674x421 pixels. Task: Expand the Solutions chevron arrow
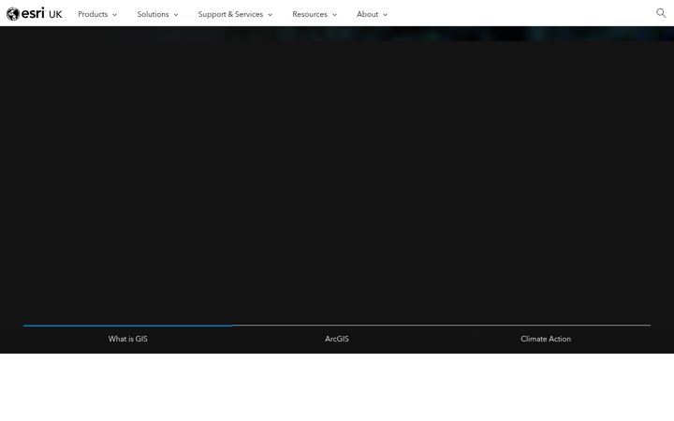point(175,15)
